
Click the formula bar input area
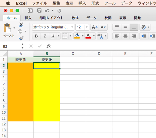tap(105, 46)
